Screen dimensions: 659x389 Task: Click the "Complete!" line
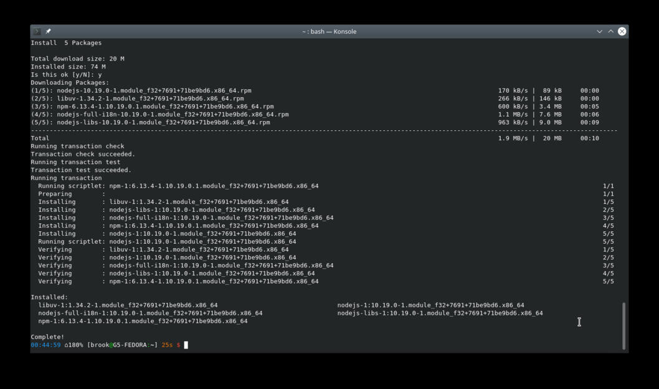click(x=47, y=337)
